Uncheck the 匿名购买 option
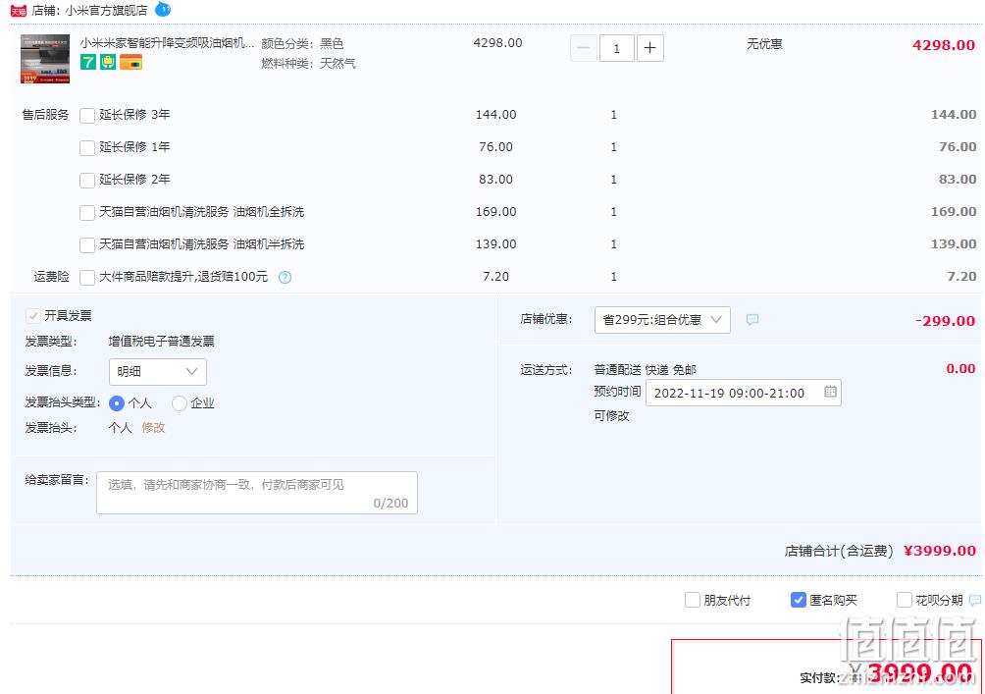 point(798,600)
